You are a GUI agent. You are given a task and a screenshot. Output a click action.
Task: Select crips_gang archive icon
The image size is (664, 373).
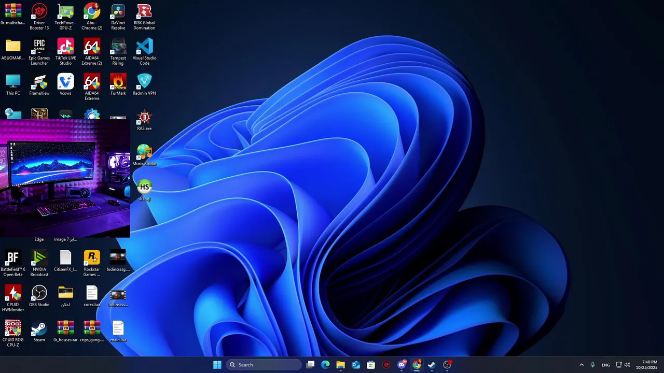92,332
